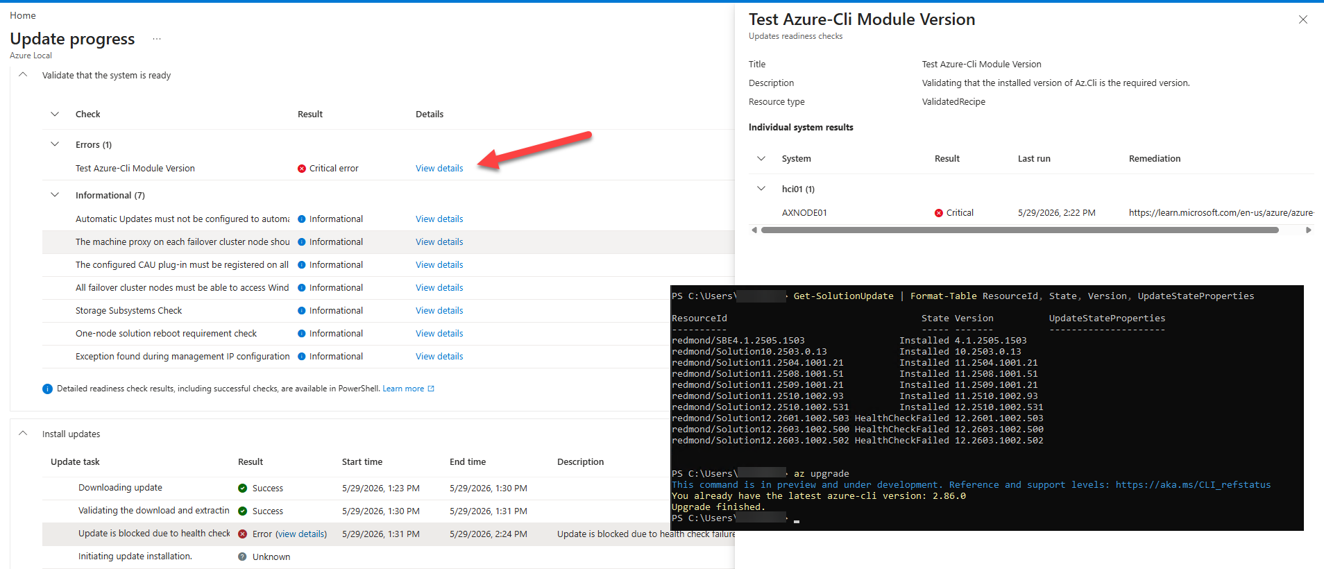The height and width of the screenshot is (569, 1324).
Task: Click the Result column header in checks table
Action: point(310,114)
